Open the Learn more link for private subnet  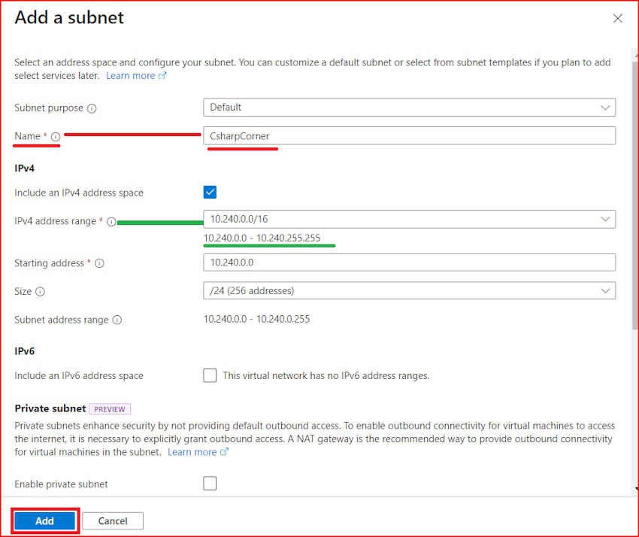[198, 452]
